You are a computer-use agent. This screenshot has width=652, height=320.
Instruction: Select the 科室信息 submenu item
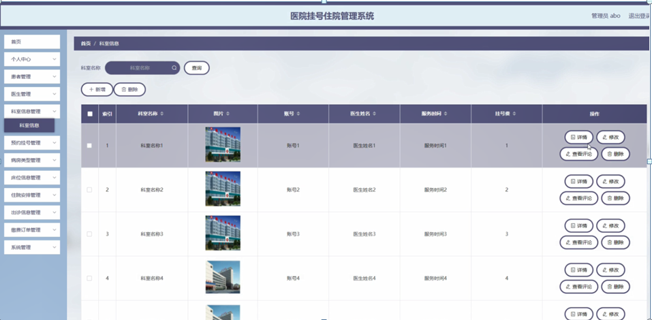point(29,125)
